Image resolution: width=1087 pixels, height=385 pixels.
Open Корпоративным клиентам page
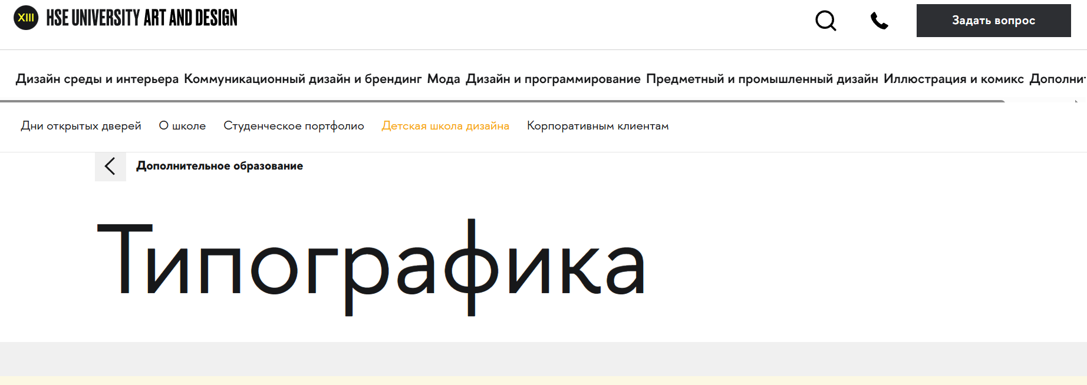coord(597,126)
